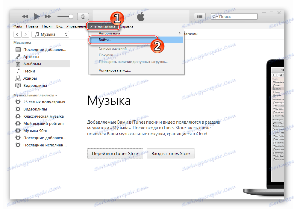Choose Активировать код... menu item
The width and height of the screenshot is (294, 209).
click(x=136, y=70)
